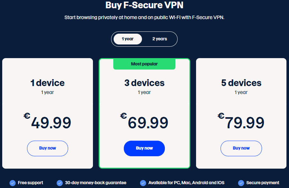Click the Free support checkmark icon
The image size is (289, 188).
[12, 183]
